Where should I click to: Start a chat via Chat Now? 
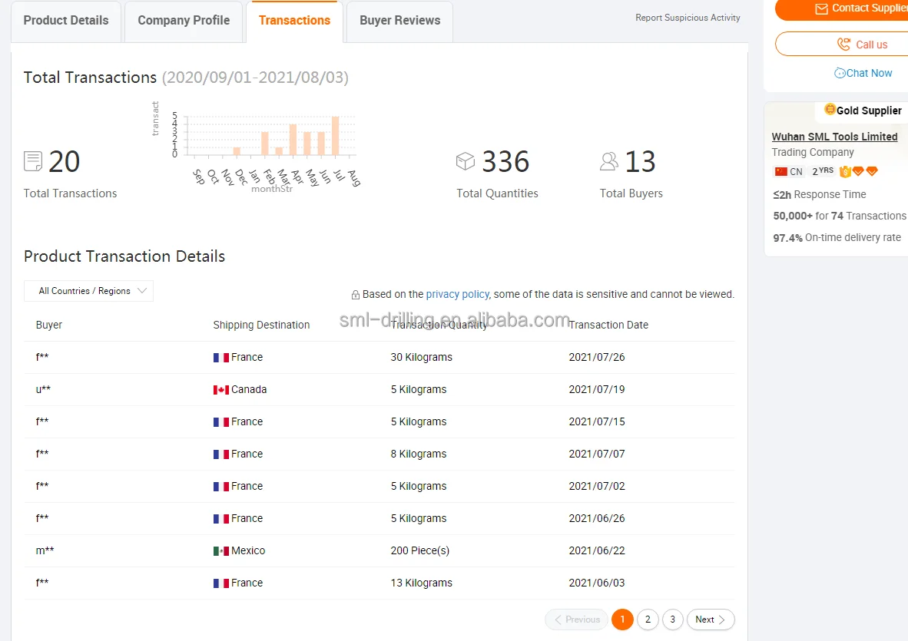point(863,73)
